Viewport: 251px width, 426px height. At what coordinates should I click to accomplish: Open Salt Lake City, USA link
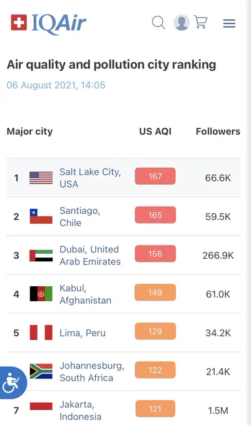[x=90, y=178]
